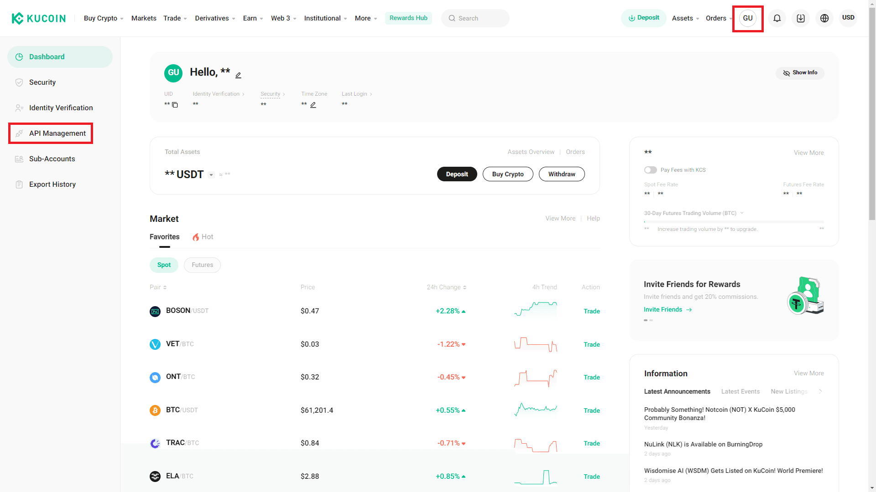Click the edit pencil next to Hello
The image size is (876, 492).
pos(238,75)
